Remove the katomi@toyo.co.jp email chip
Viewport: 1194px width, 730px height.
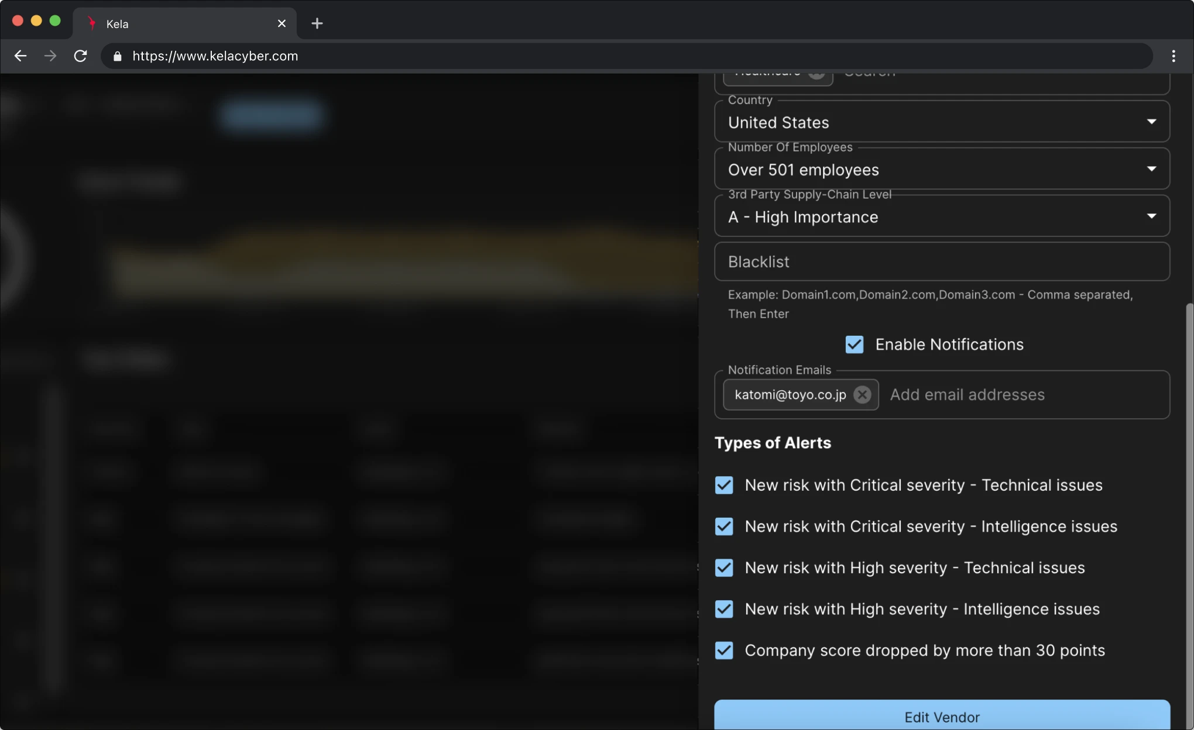point(862,395)
